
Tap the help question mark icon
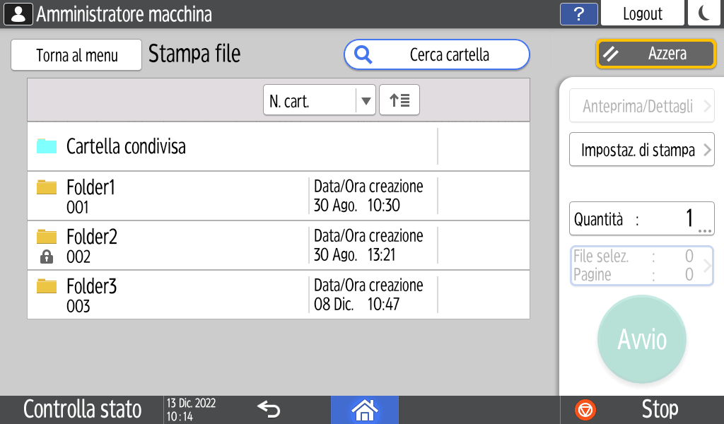579,13
